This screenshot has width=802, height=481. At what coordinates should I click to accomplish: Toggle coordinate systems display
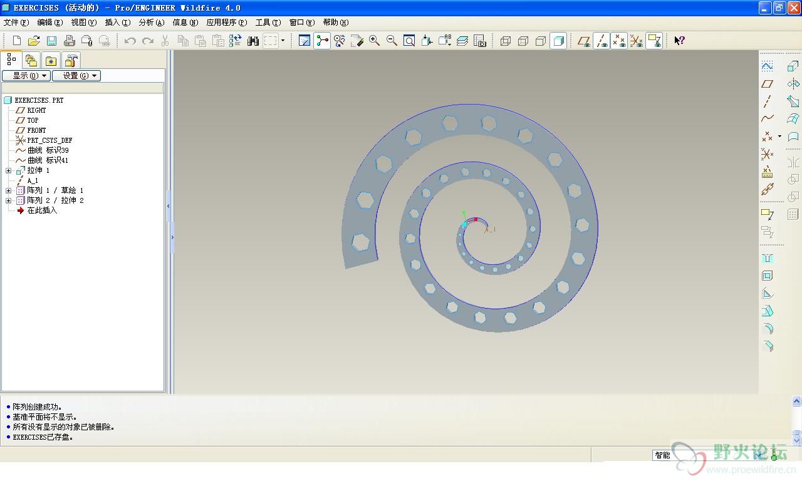tap(637, 41)
